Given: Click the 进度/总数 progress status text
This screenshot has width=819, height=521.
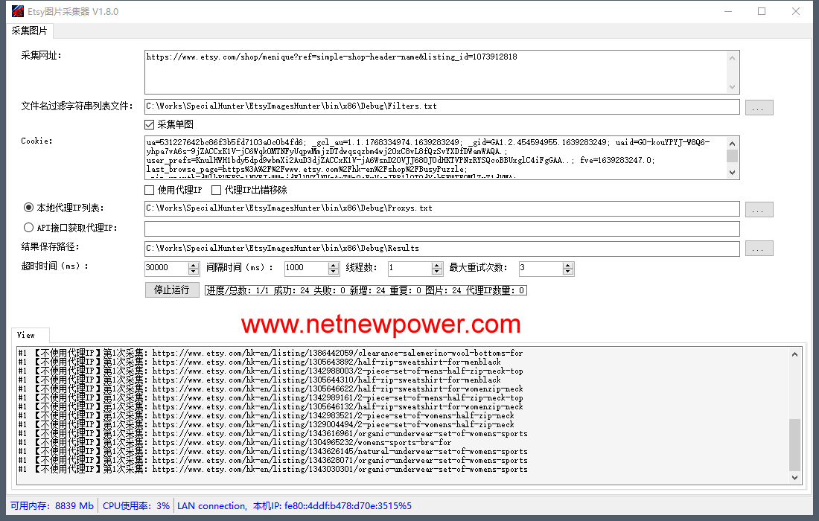Looking at the screenshot, I should [366, 290].
